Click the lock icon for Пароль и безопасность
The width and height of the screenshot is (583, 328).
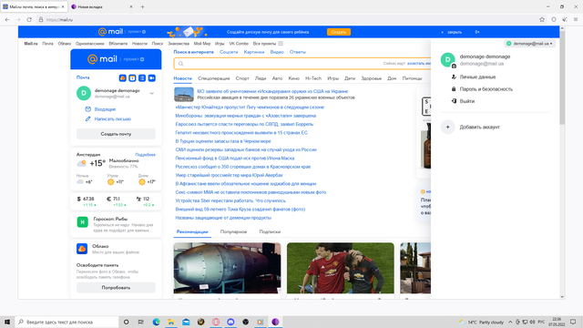pos(454,89)
